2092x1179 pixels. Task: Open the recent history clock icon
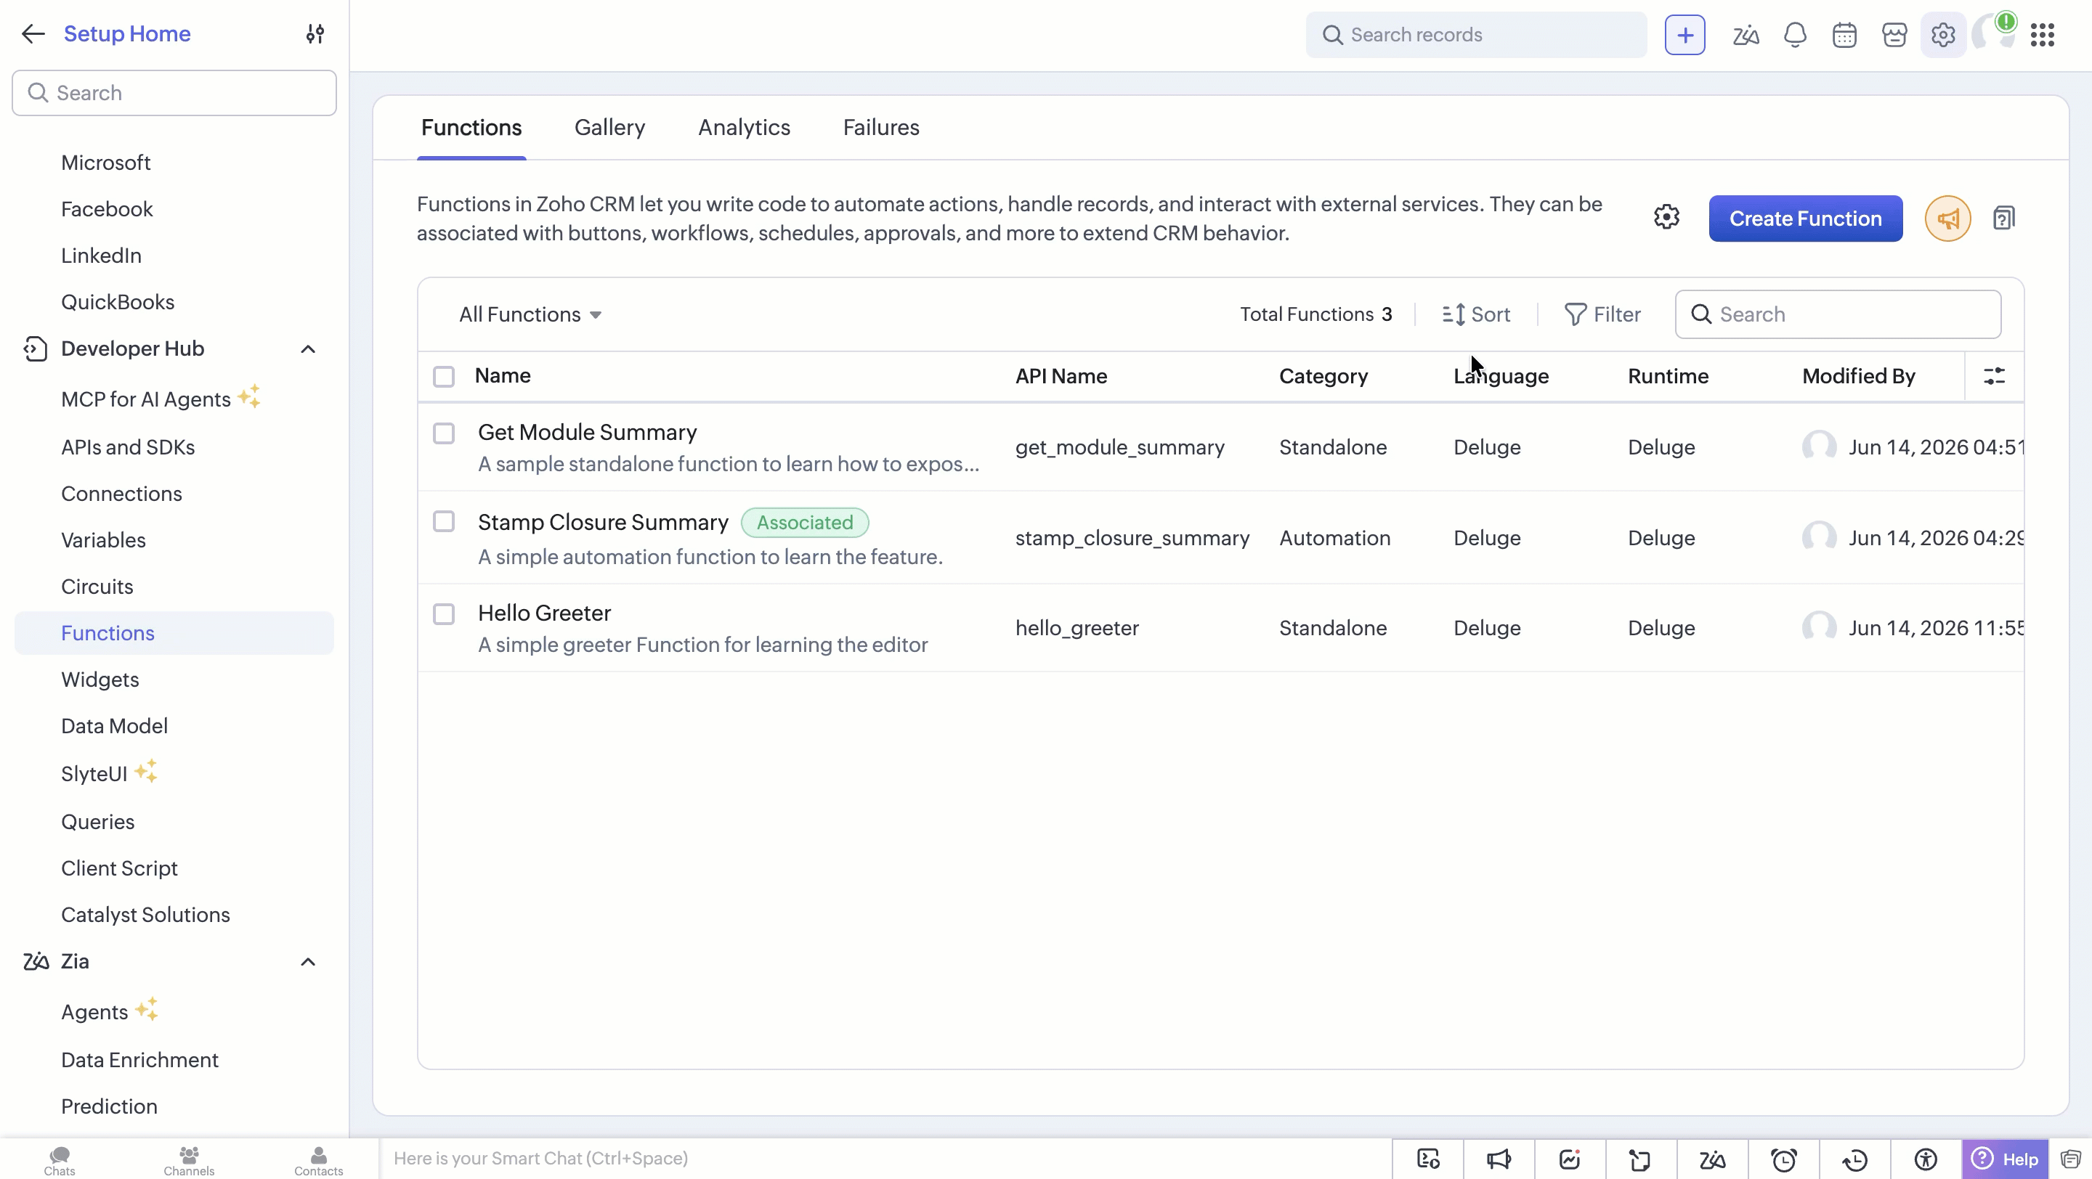1855,1159
